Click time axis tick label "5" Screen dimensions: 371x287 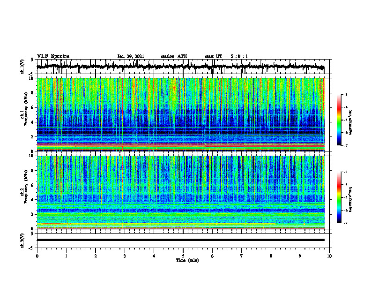point(183,256)
